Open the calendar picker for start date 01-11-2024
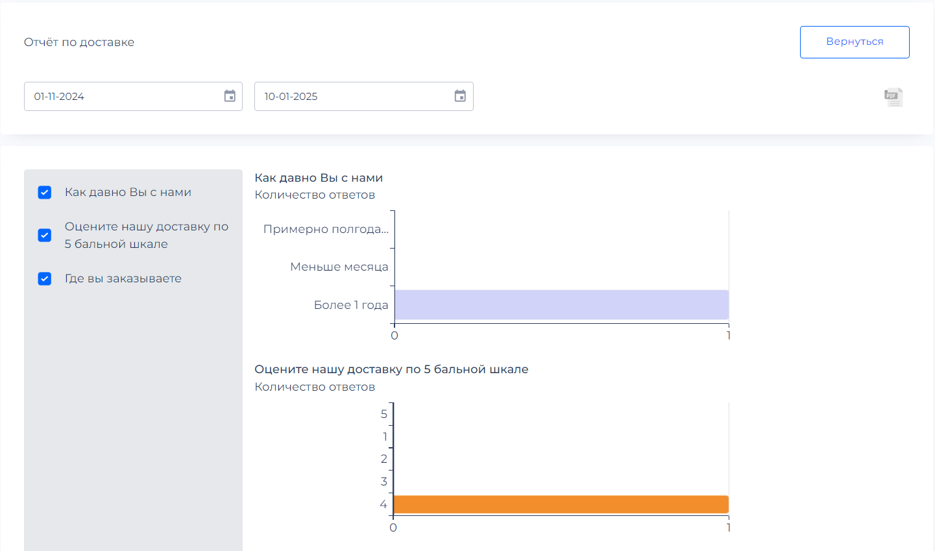Screen dimensions: 935x551 230,96
